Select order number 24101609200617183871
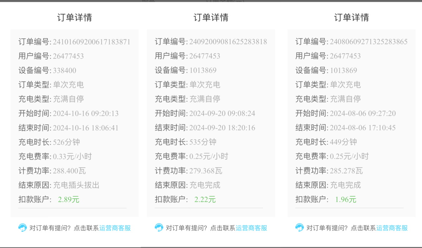The image size is (422, 248). pos(91,42)
